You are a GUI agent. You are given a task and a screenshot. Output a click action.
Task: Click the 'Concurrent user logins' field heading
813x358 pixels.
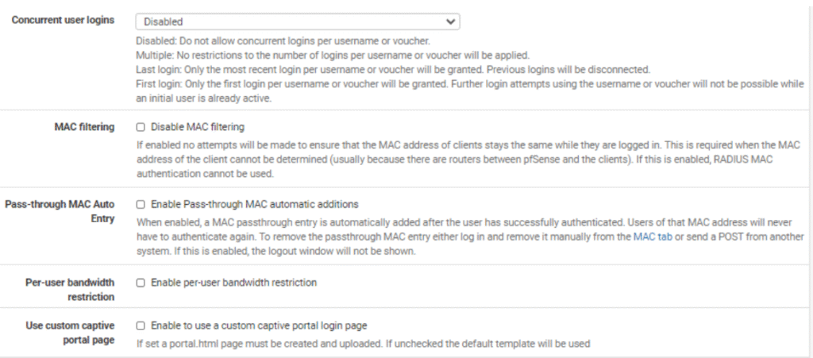[x=63, y=19]
